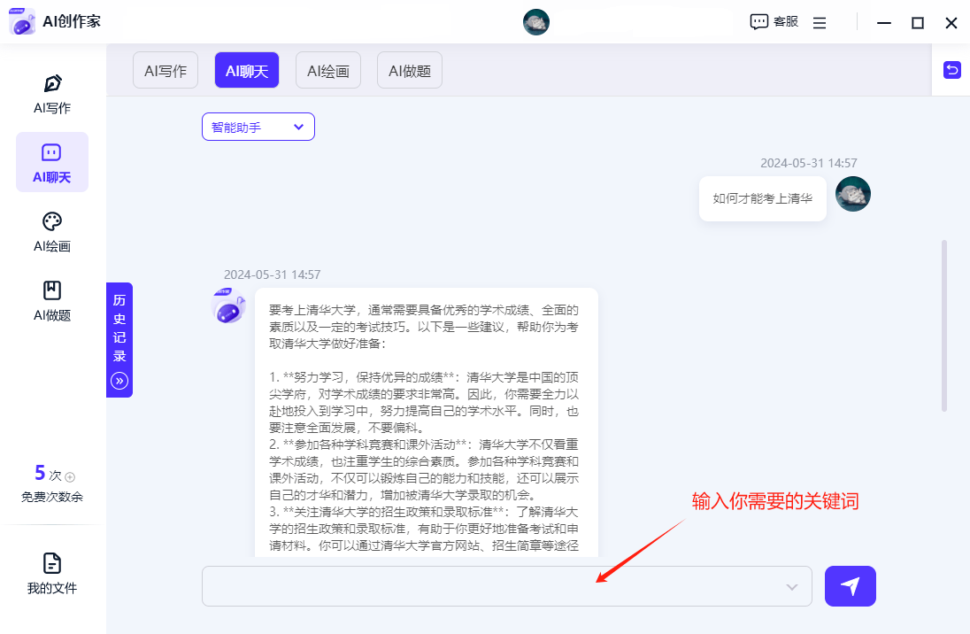Expand the 智能助手 dropdown
The height and width of the screenshot is (634, 970).
click(258, 127)
